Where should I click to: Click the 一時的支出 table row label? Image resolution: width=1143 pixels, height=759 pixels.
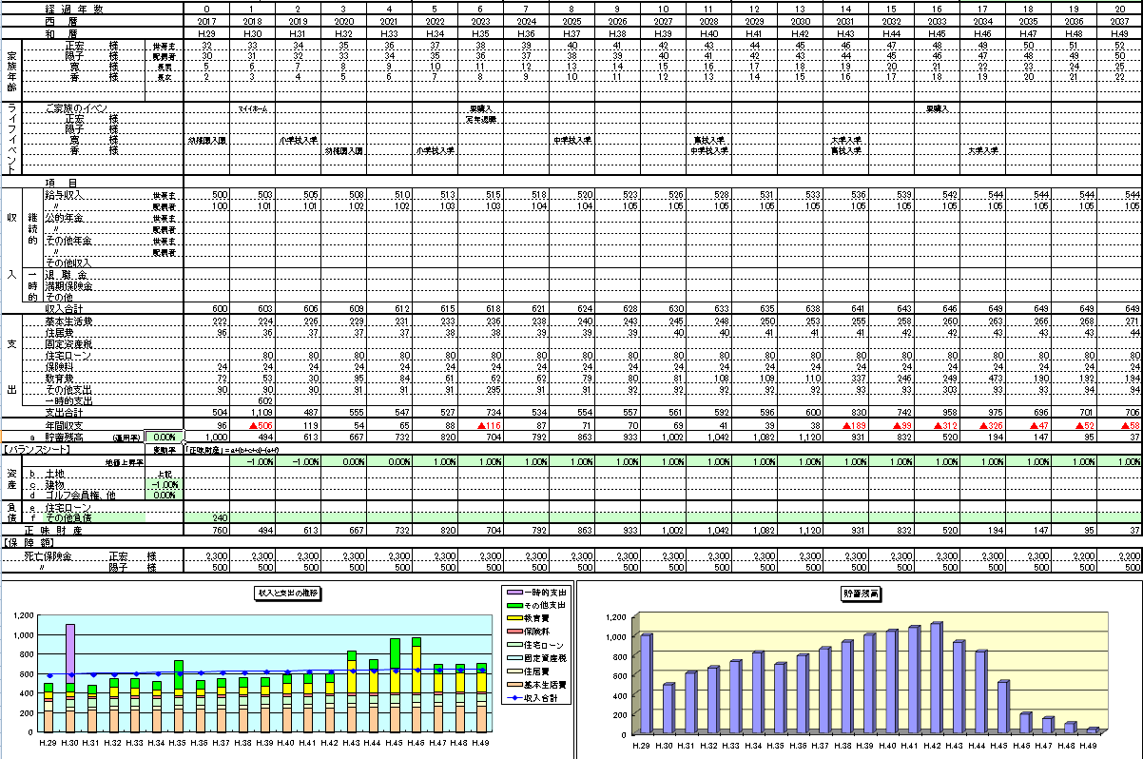69,401
